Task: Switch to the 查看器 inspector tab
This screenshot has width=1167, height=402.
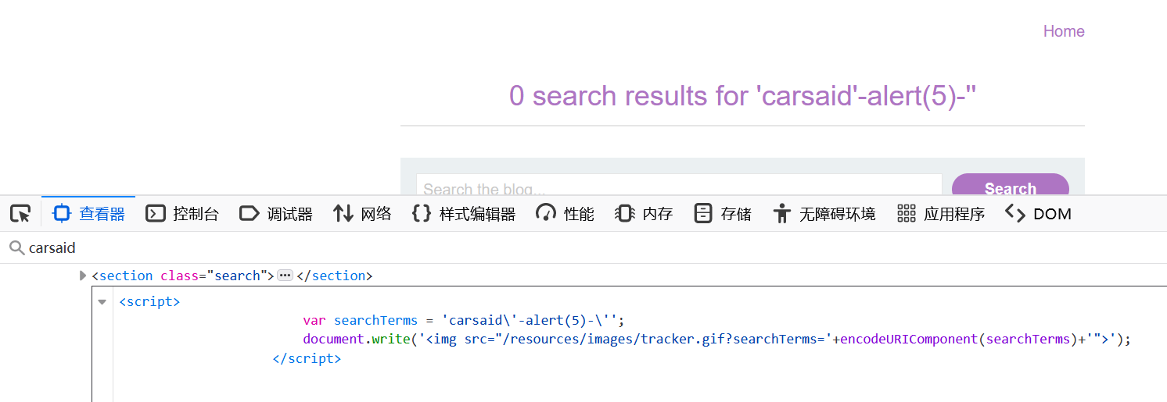Action: point(88,213)
